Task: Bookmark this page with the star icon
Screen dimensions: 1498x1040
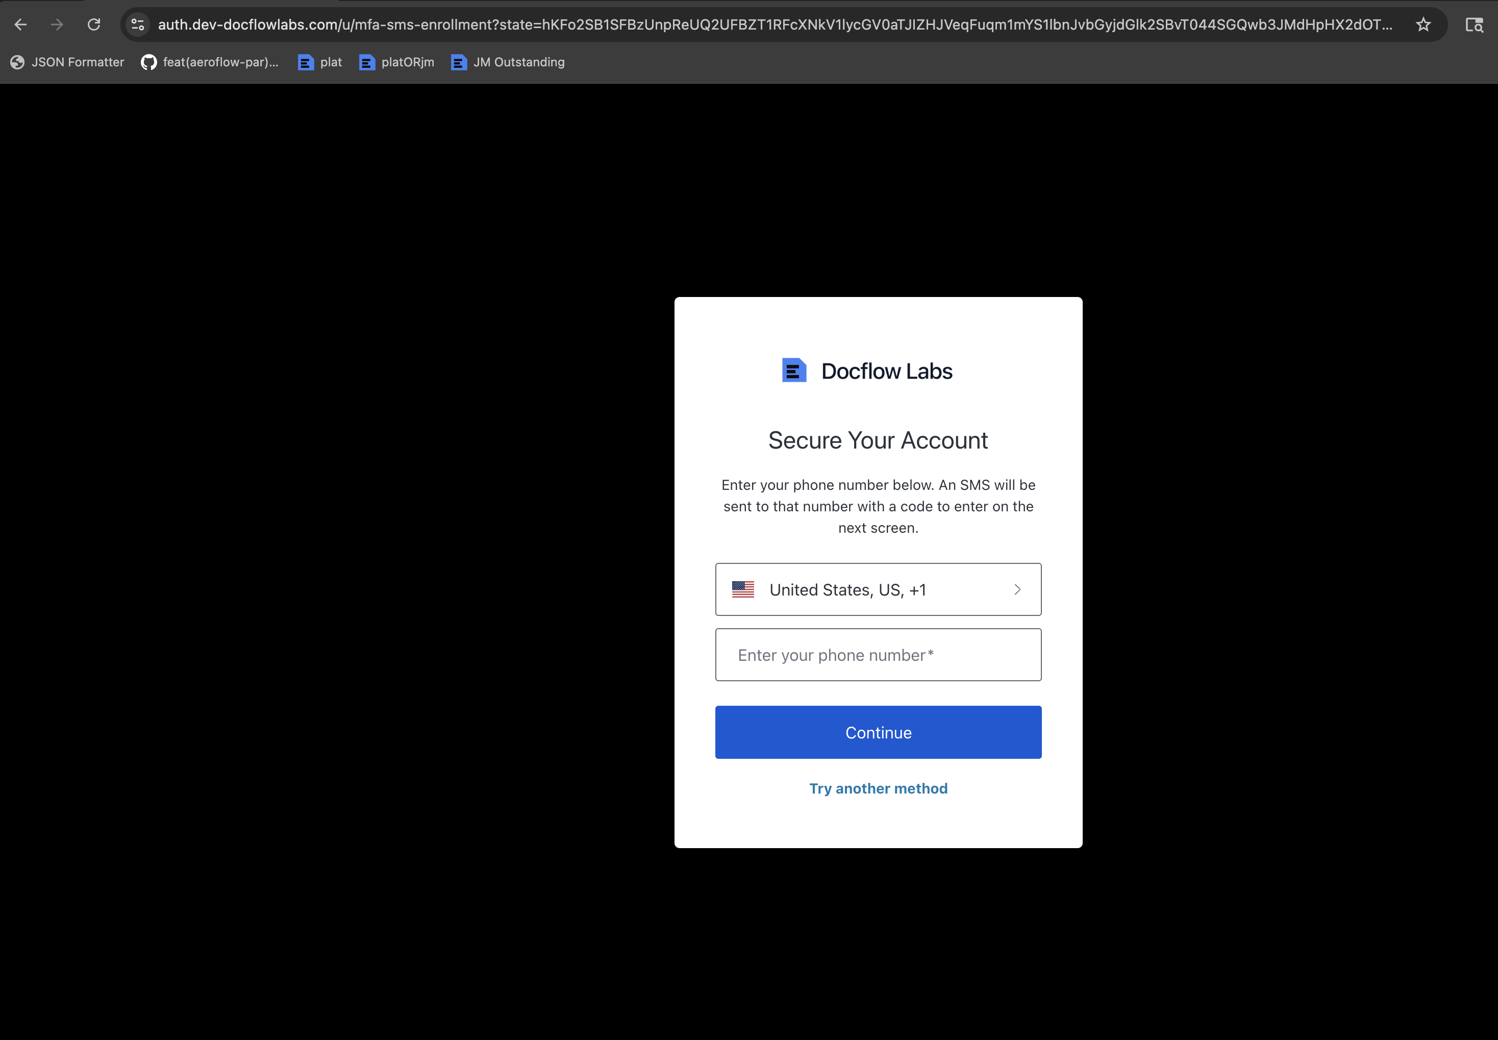Action: click(1423, 25)
